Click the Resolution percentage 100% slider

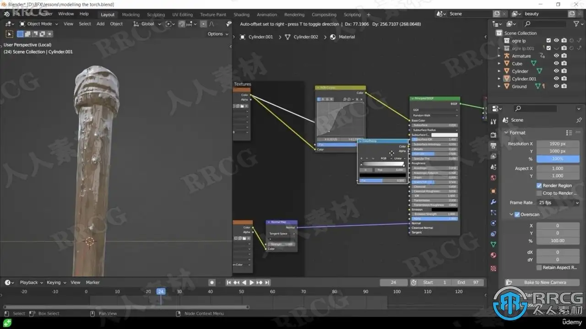[558, 159]
